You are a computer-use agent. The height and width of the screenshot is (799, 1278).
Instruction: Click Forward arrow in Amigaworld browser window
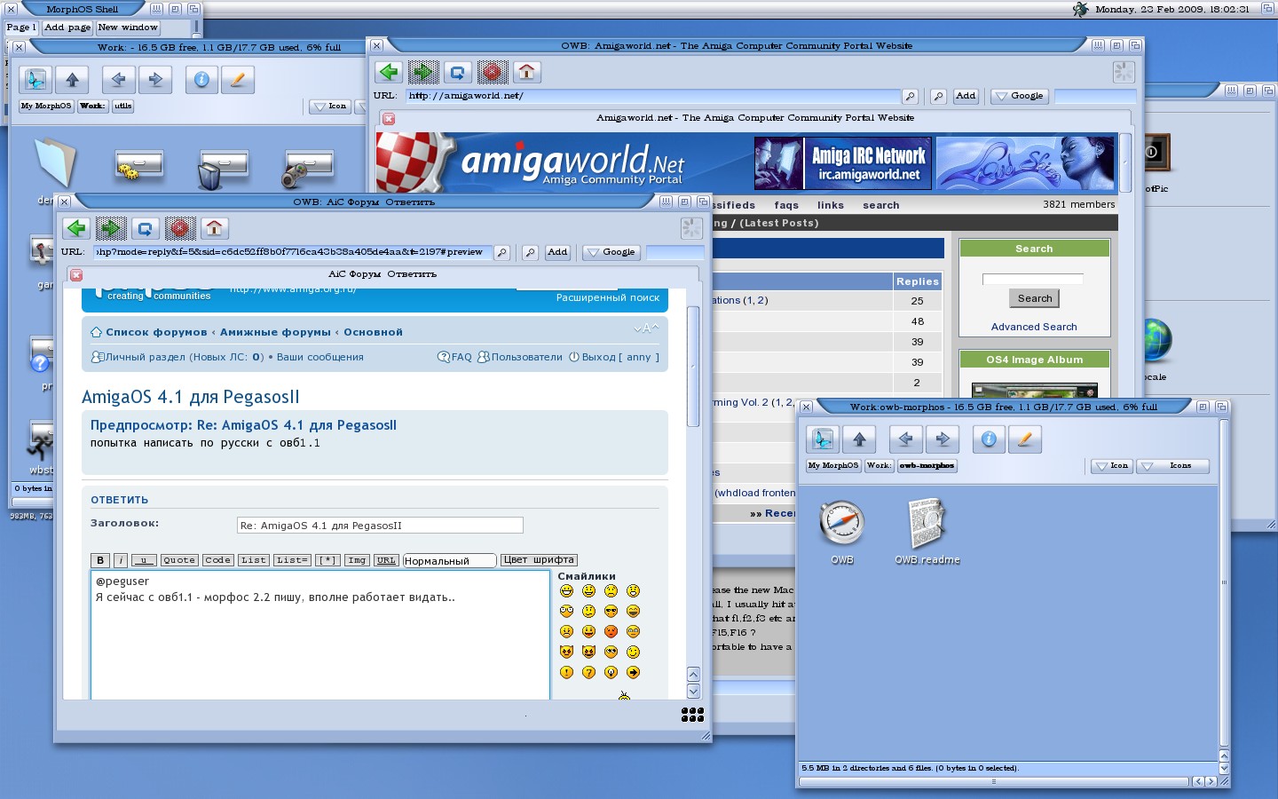(423, 72)
